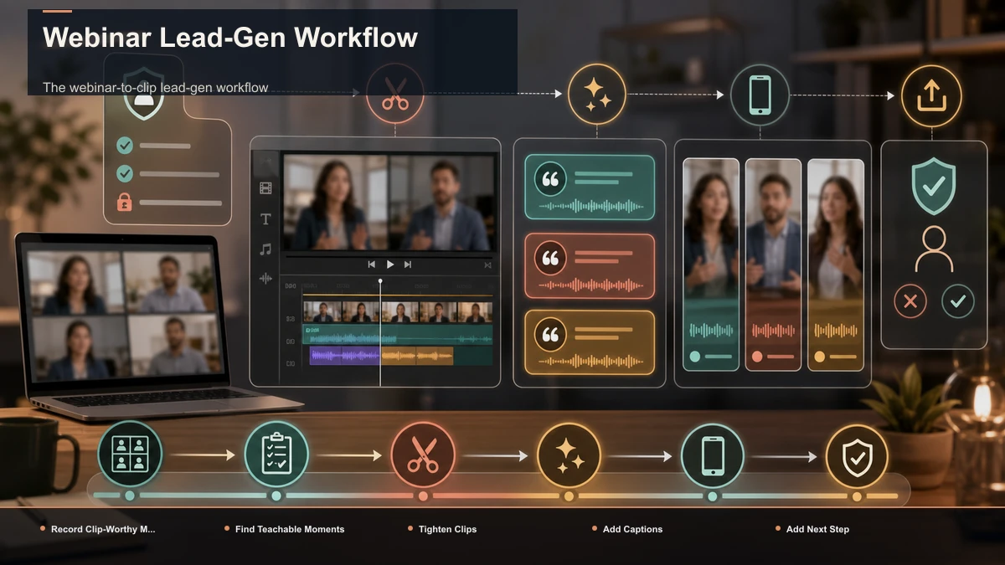Select the sparkle stars icon in the top row
This screenshot has height=565, width=1005.
(x=596, y=95)
